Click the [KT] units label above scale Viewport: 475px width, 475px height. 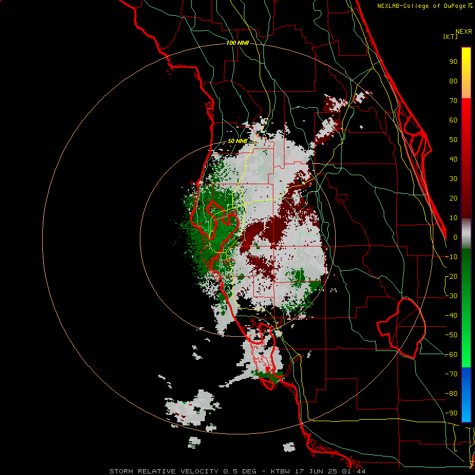coord(451,36)
